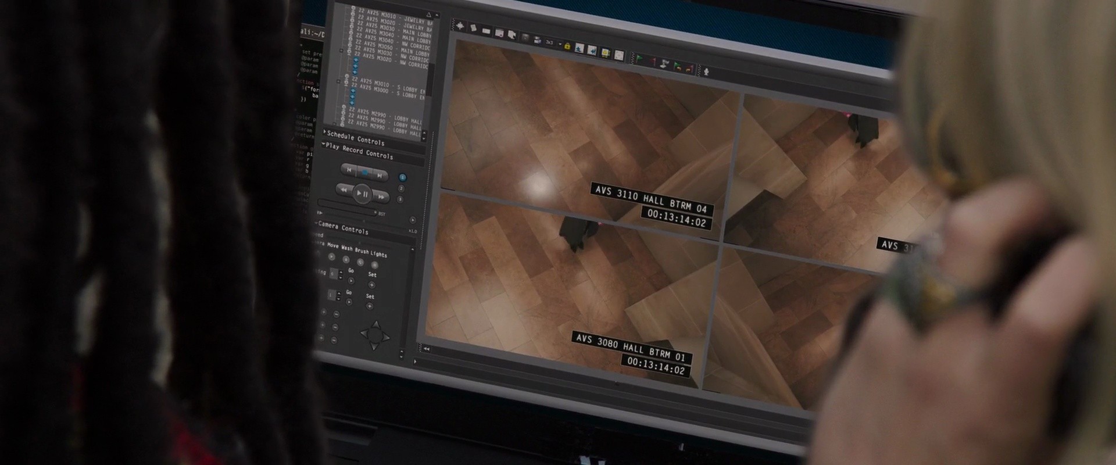1116x465 pixels.
Task: Click the four-way move tool icon
Action: point(461,26)
